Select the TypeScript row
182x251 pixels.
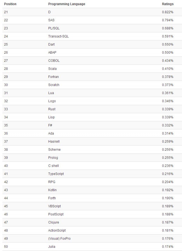[92, 174]
